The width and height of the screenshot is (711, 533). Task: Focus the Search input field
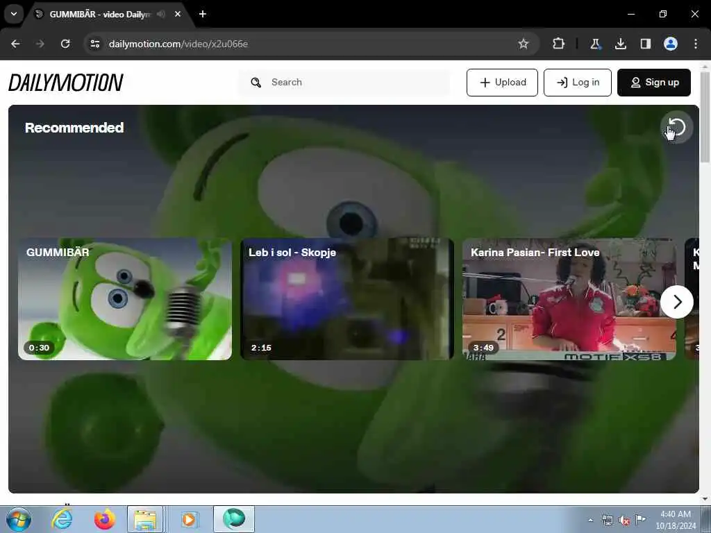point(344,83)
